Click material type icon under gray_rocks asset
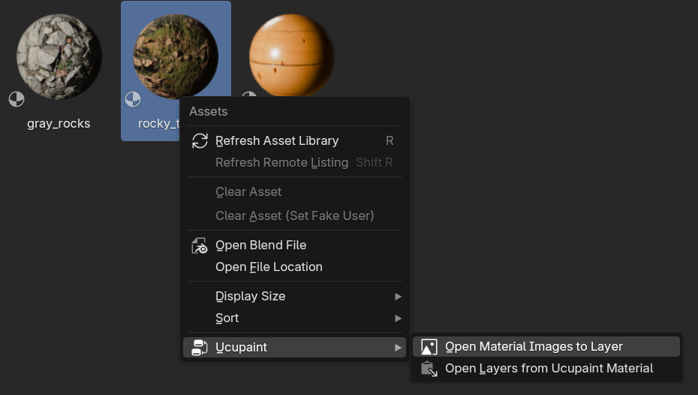Viewport: 698px width, 395px height. point(17,99)
